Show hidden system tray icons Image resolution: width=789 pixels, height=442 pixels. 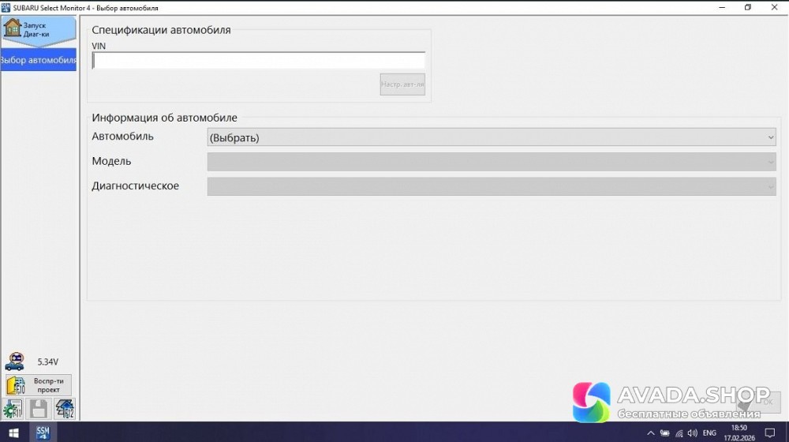(x=650, y=433)
